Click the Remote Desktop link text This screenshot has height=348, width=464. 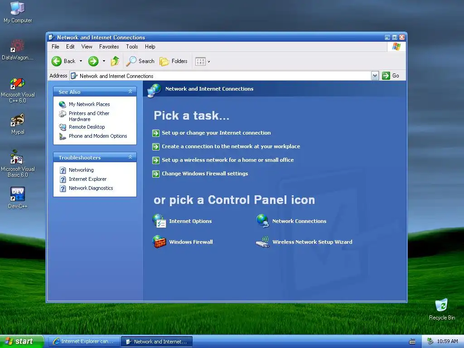[x=87, y=127]
